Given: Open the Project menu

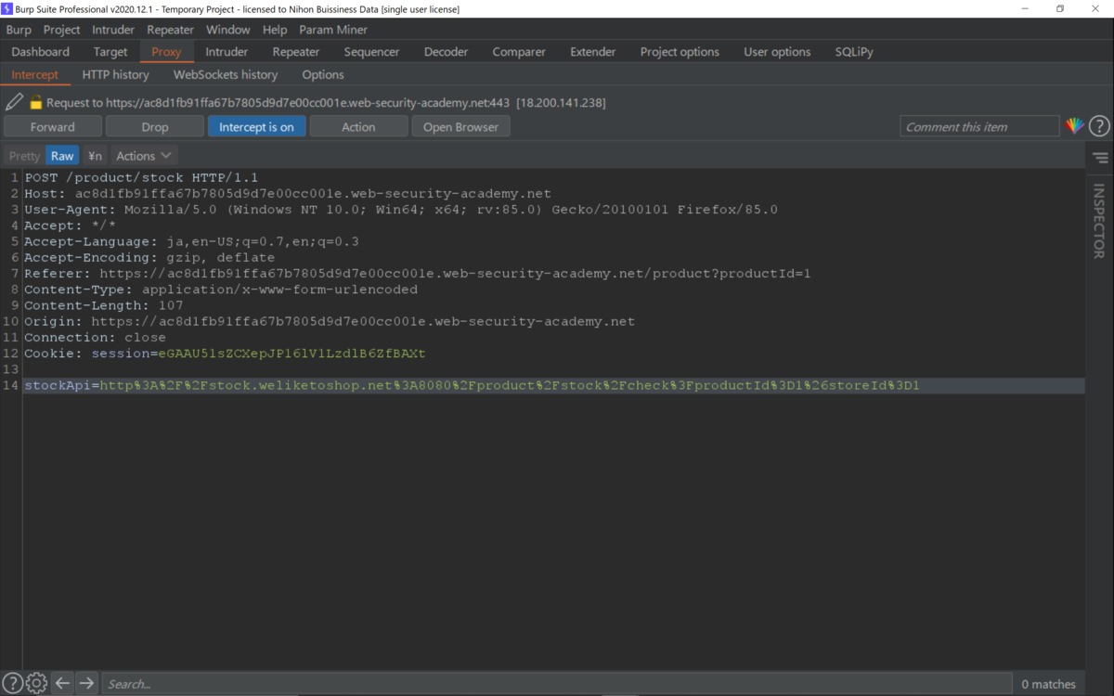Looking at the screenshot, I should click(x=61, y=30).
